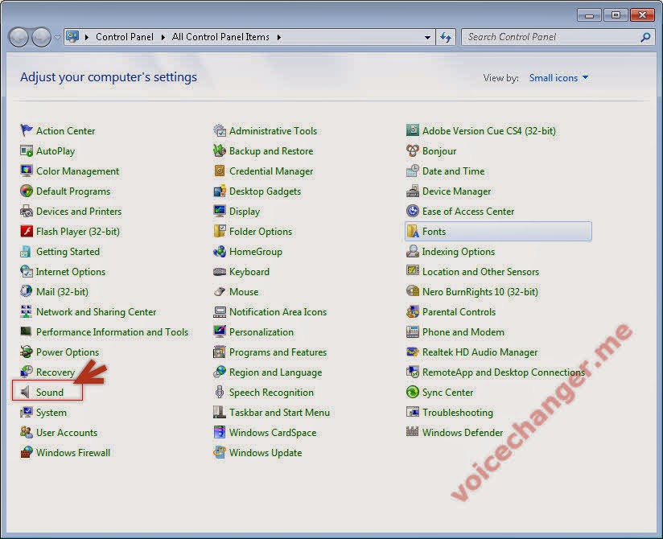Open Nero BurnRights 10 link
Viewport: 663px width, 539px height.
pos(480,292)
